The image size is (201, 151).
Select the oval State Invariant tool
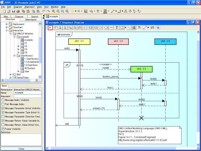click(x=100, y=28)
